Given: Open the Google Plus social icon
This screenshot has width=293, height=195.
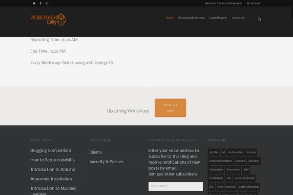Looking at the screenshot, I should 47,3.
